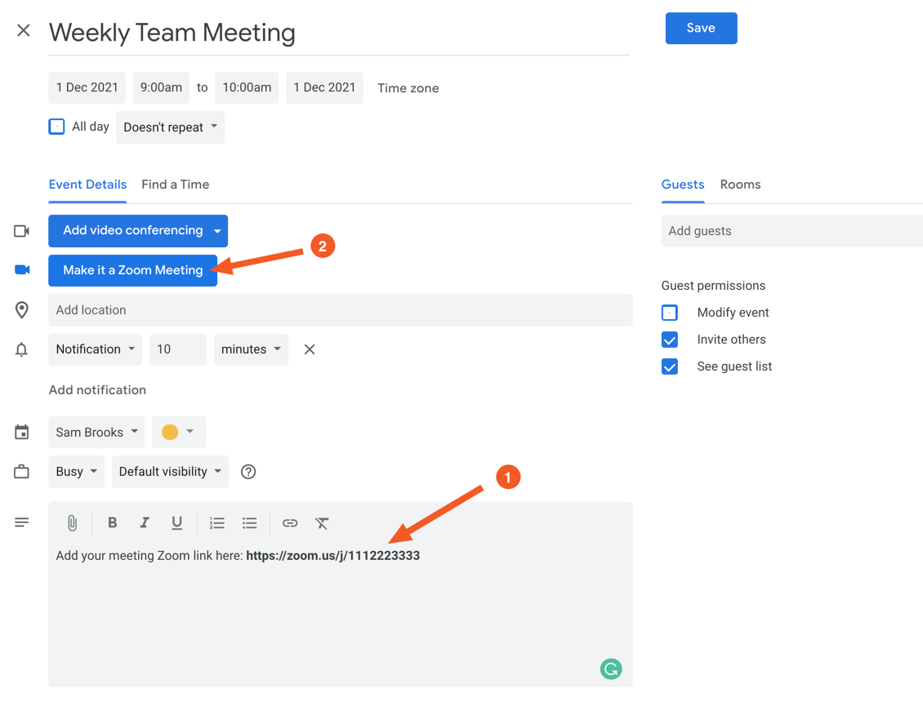Viewport: 923px width, 715px height.
Task: Attach a file with the paperclip icon
Action: (72, 522)
